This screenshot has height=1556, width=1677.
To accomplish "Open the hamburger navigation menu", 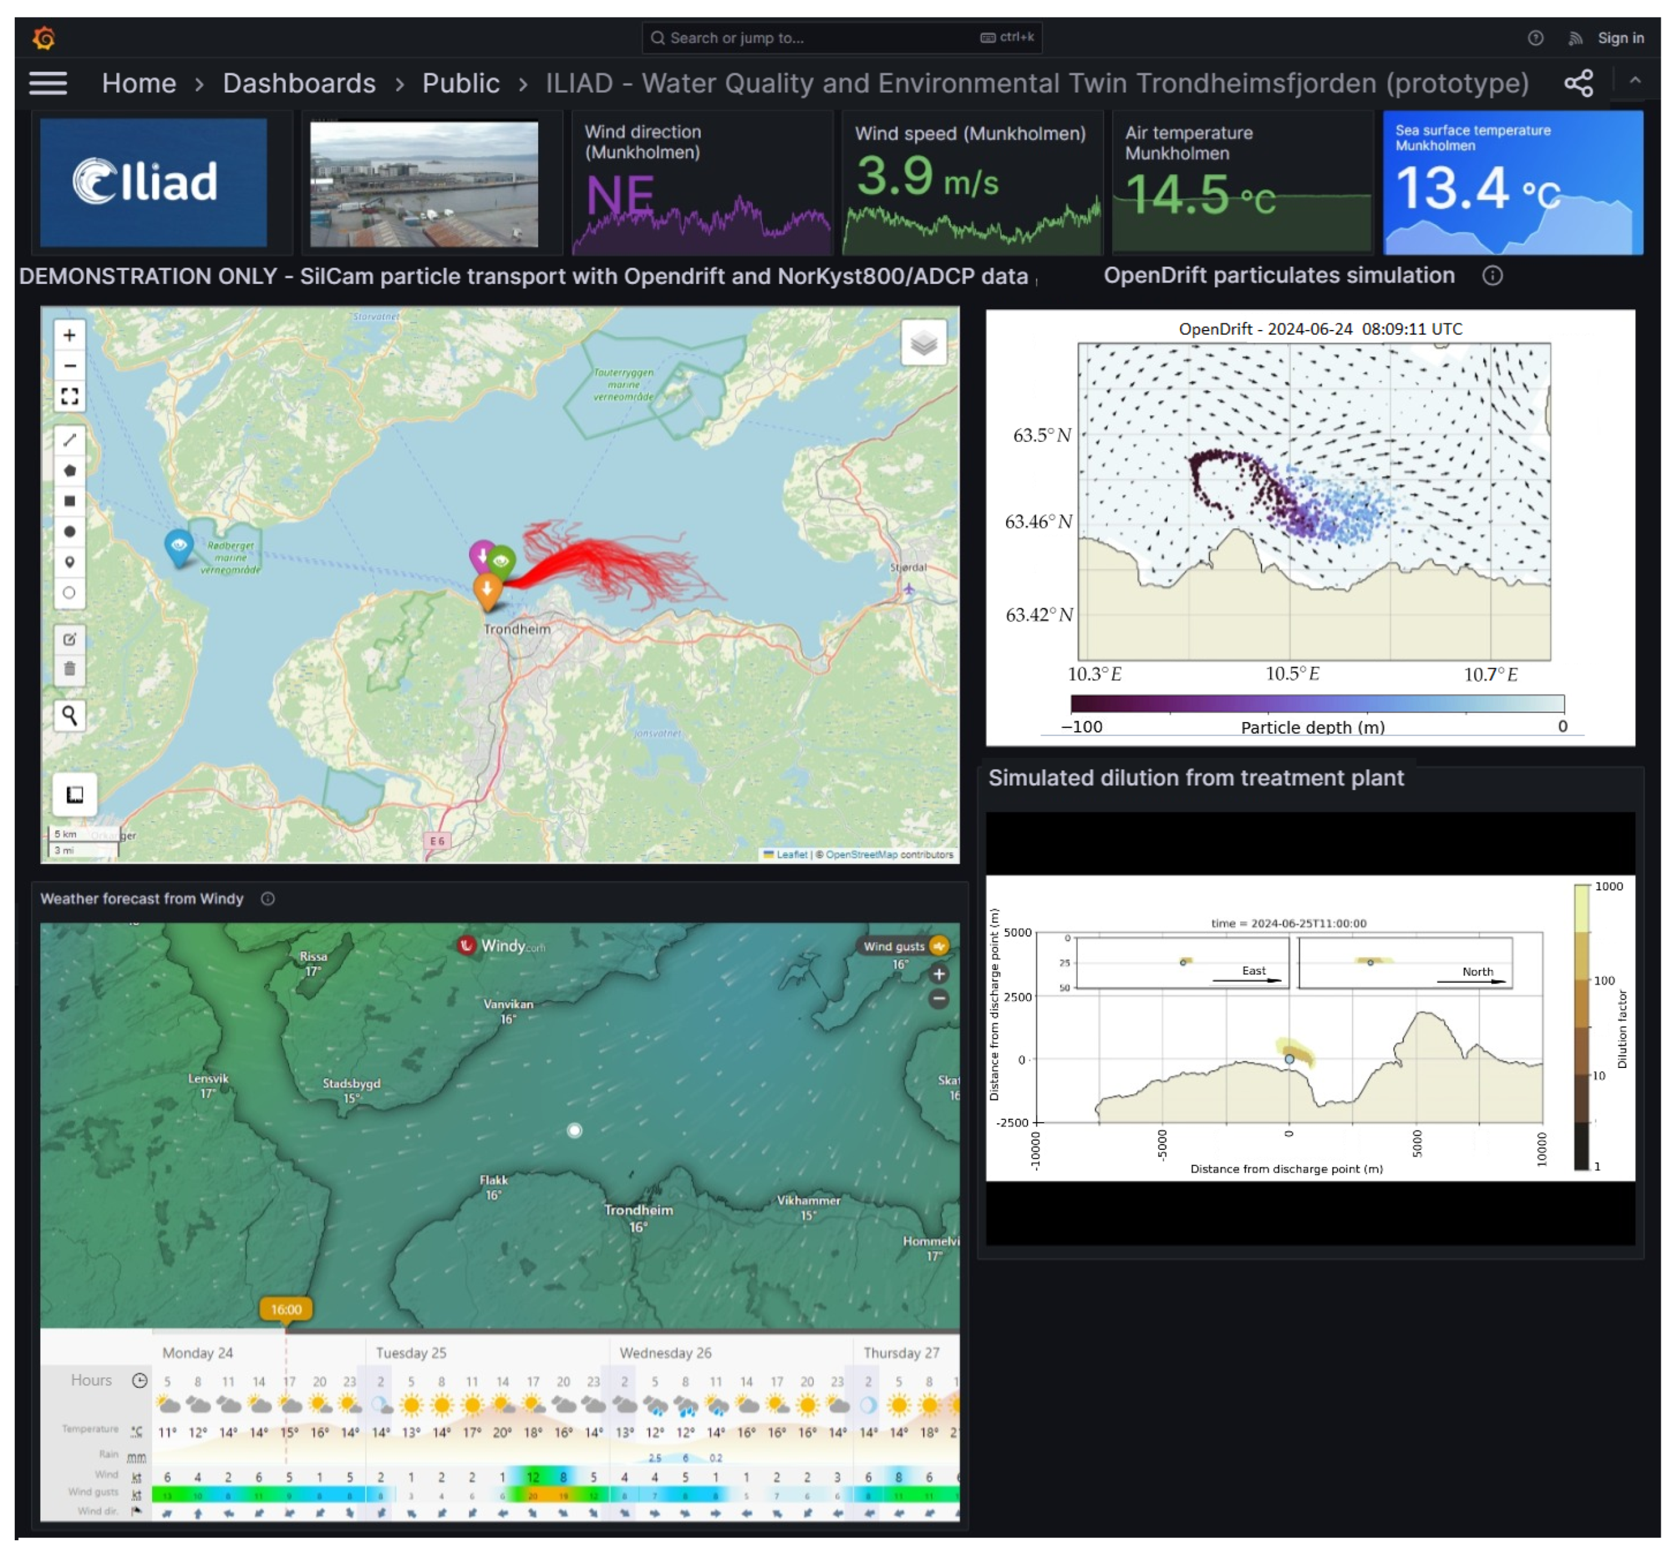I will click(48, 83).
